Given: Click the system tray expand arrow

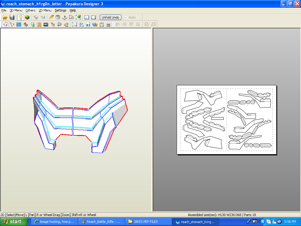Looking at the screenshot, I should coord(263,222).
